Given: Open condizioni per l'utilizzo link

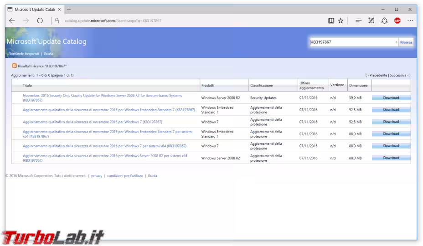Looking at the screenshot, I should (125, 176).
